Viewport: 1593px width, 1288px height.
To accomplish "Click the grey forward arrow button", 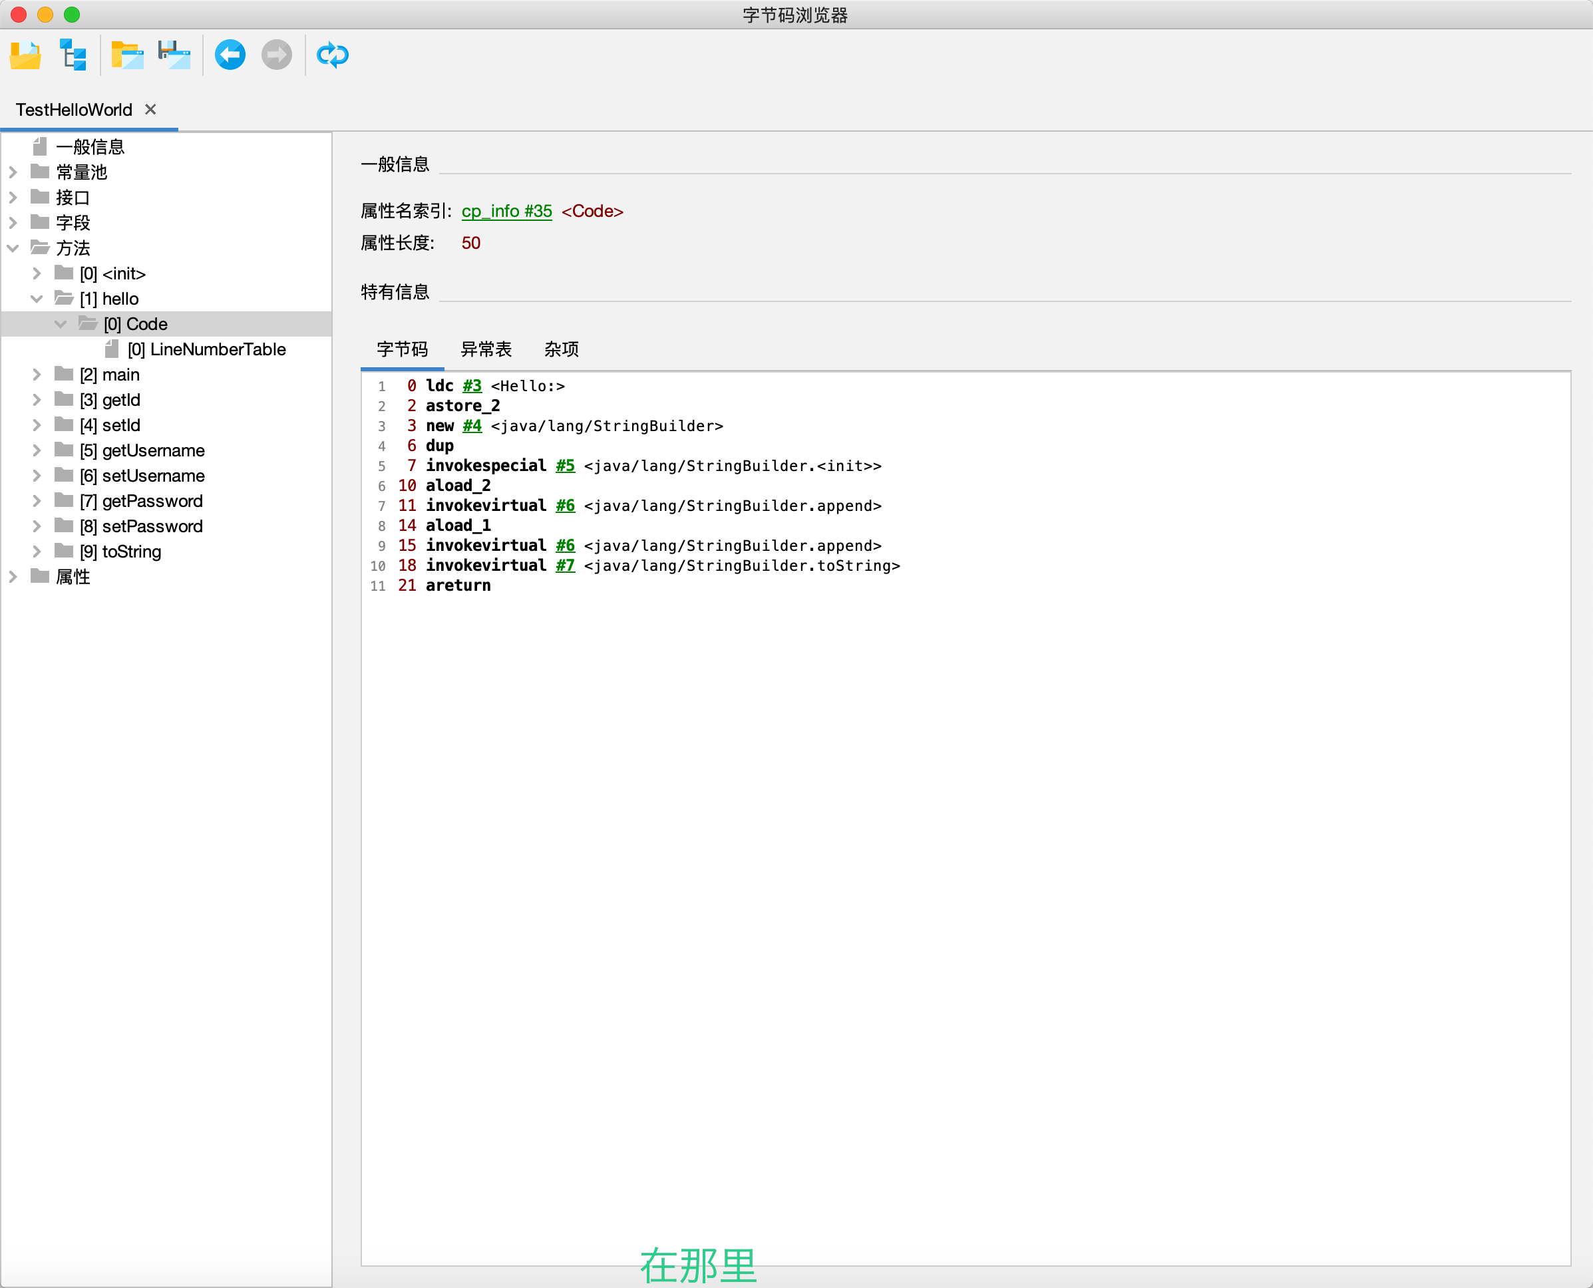I will pyautogui.click(x=277, y=56).
